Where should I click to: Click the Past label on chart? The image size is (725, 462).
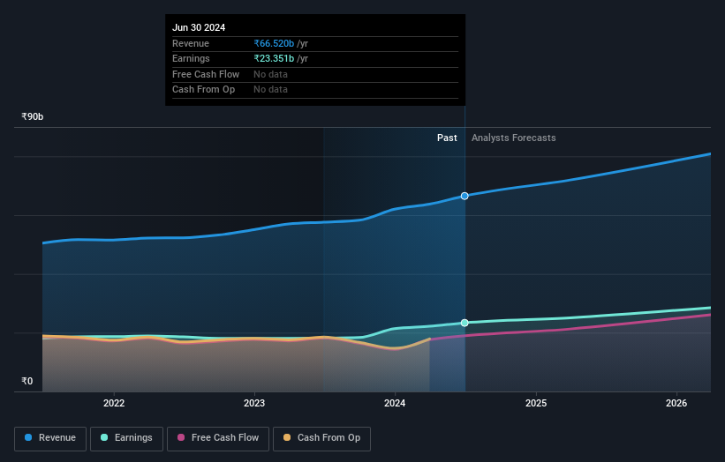point(447,138)
